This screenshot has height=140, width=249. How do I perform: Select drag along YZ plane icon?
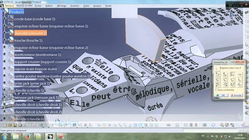click(225, 79)
